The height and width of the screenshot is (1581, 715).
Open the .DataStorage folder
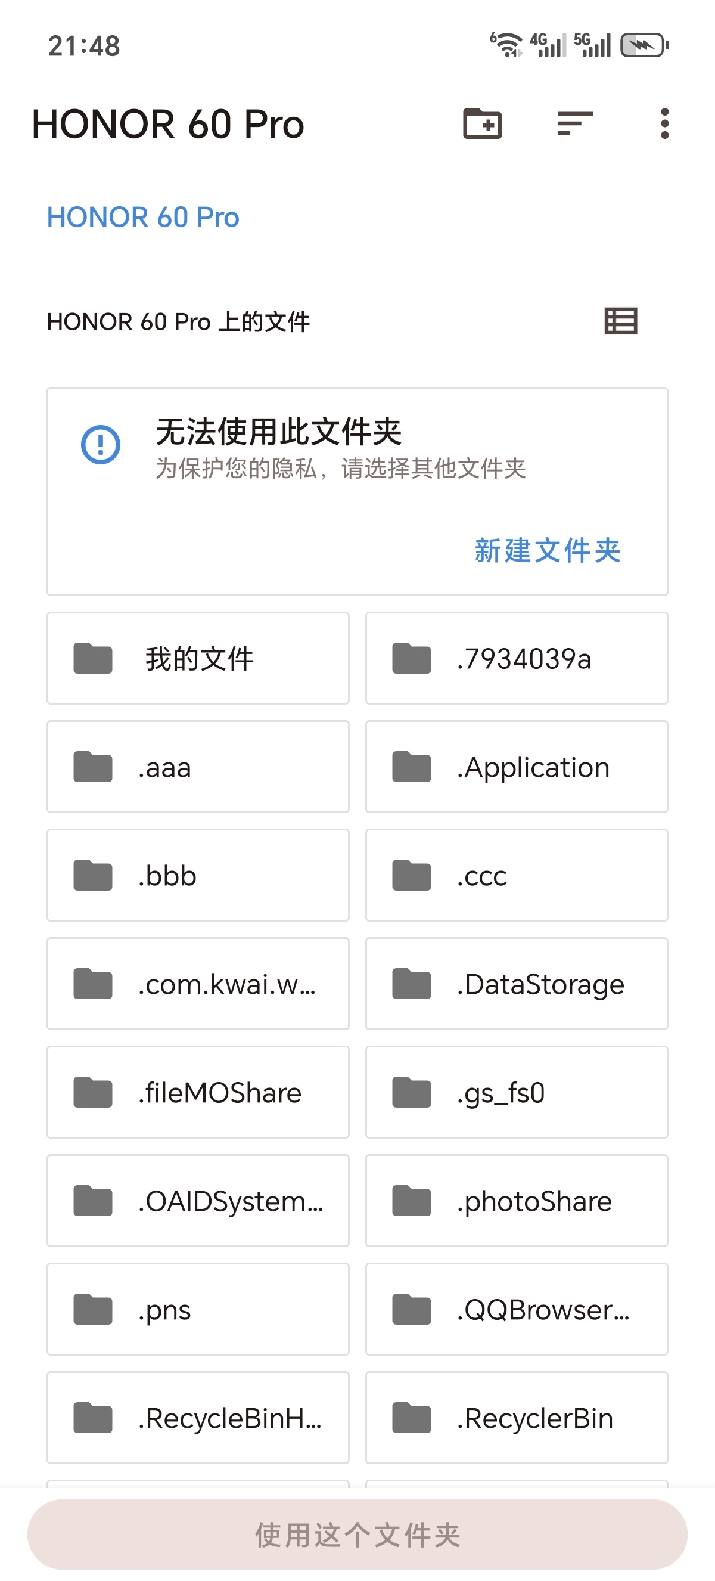tap(517, 983)
